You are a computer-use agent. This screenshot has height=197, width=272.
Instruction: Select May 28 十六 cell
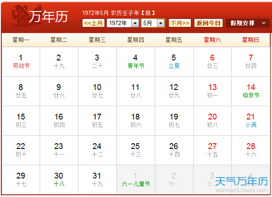tap(251, 150)
